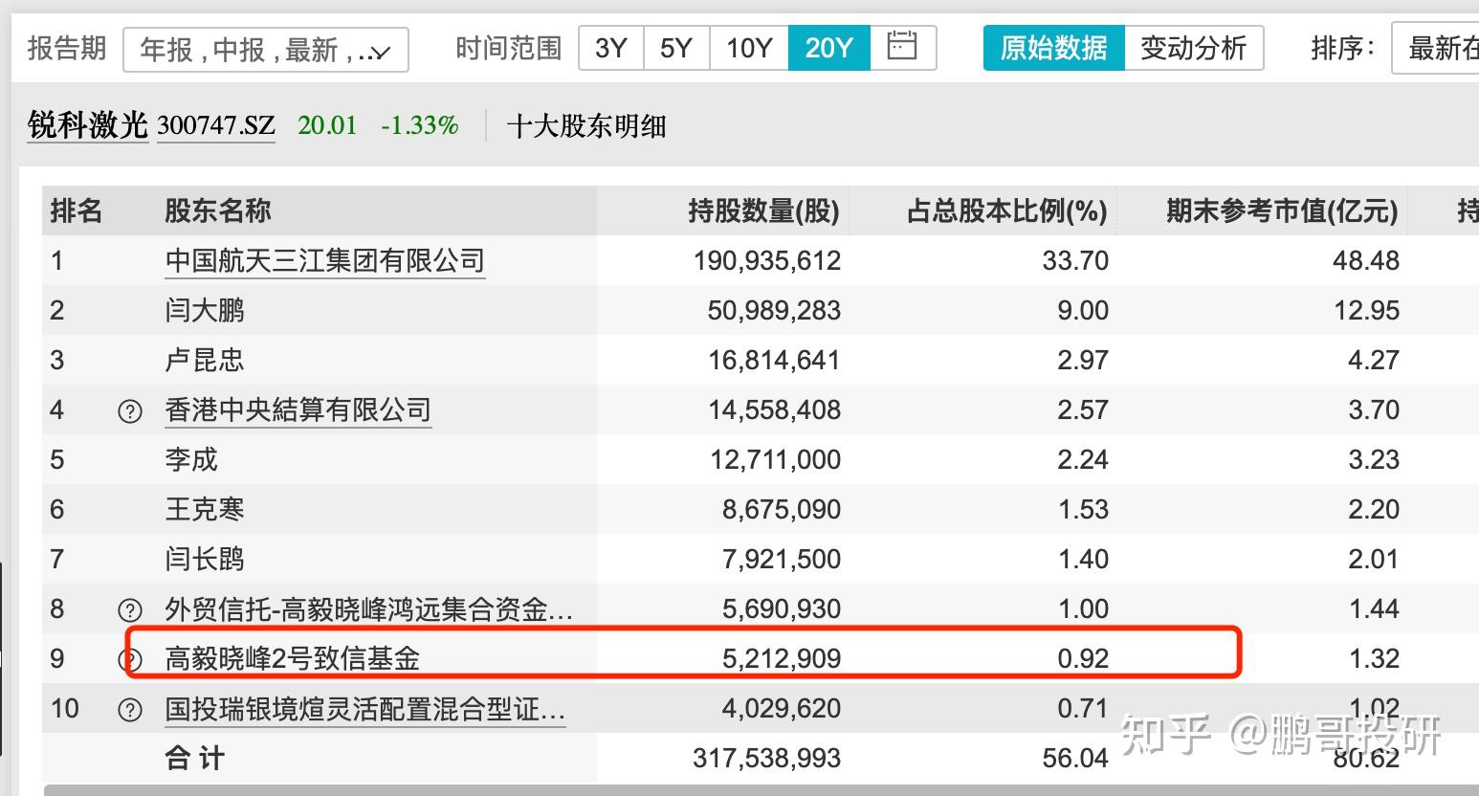Open the 排序 dropdown showing 最新在
This screenshot has width=1479, height=796.
pyautogui.click(x=1435, y=48)
